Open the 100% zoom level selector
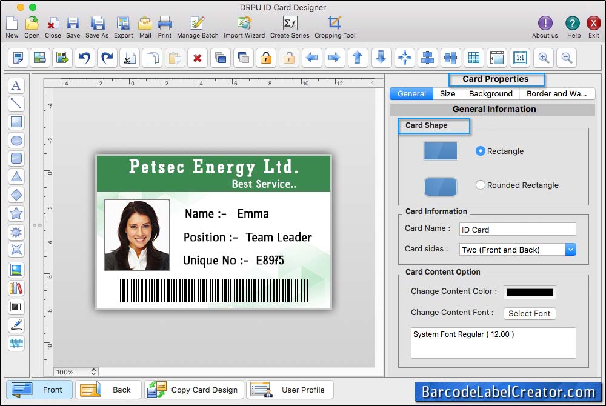606x406 pixels. pos(76,371)
